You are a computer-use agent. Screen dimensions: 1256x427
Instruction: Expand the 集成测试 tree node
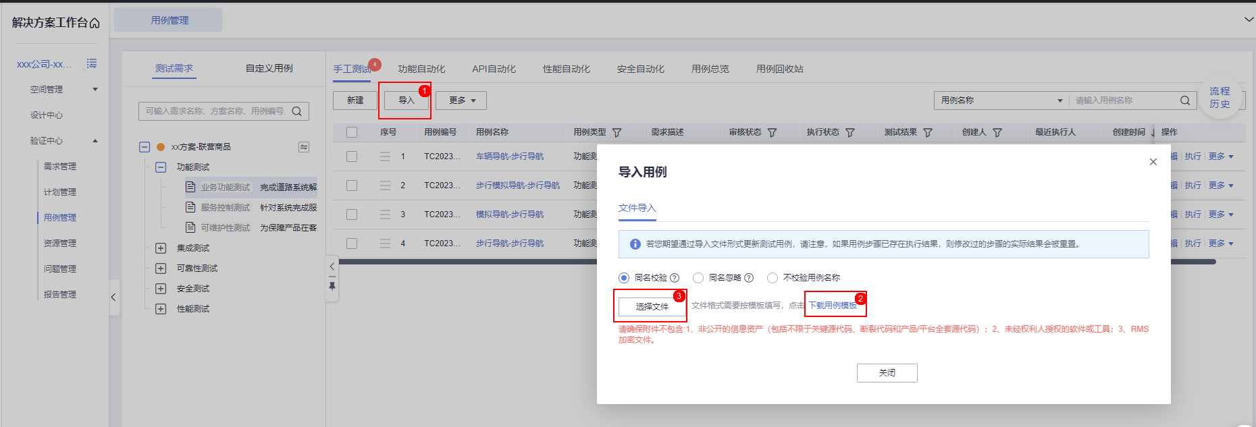(161, 248)
